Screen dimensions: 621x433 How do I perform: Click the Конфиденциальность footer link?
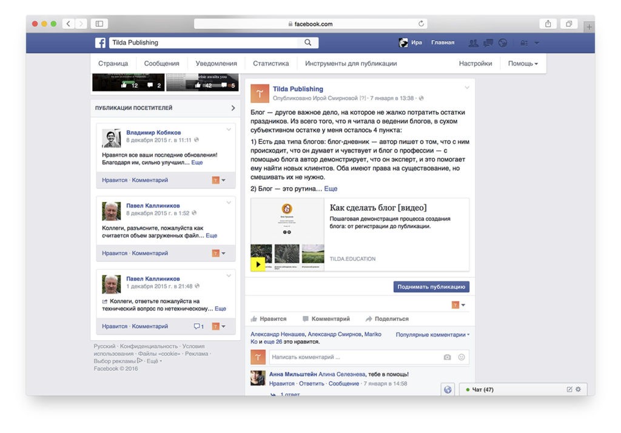[149, 346]
